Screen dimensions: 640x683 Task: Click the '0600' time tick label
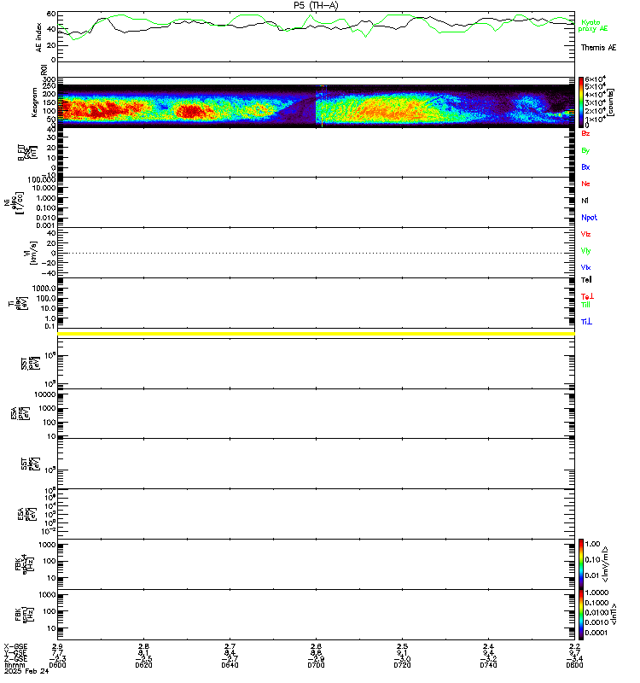pos(57,665)
